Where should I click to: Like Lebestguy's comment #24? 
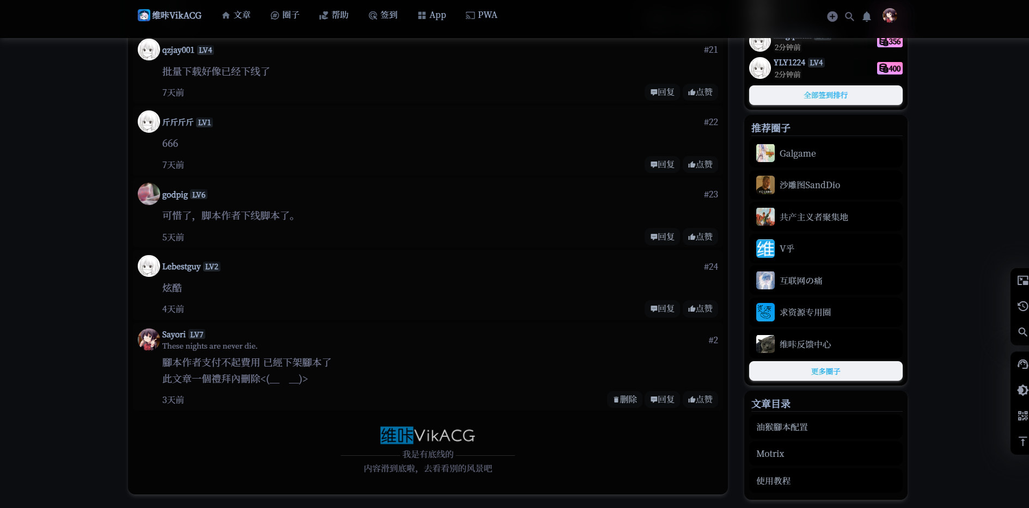(700, 308)
